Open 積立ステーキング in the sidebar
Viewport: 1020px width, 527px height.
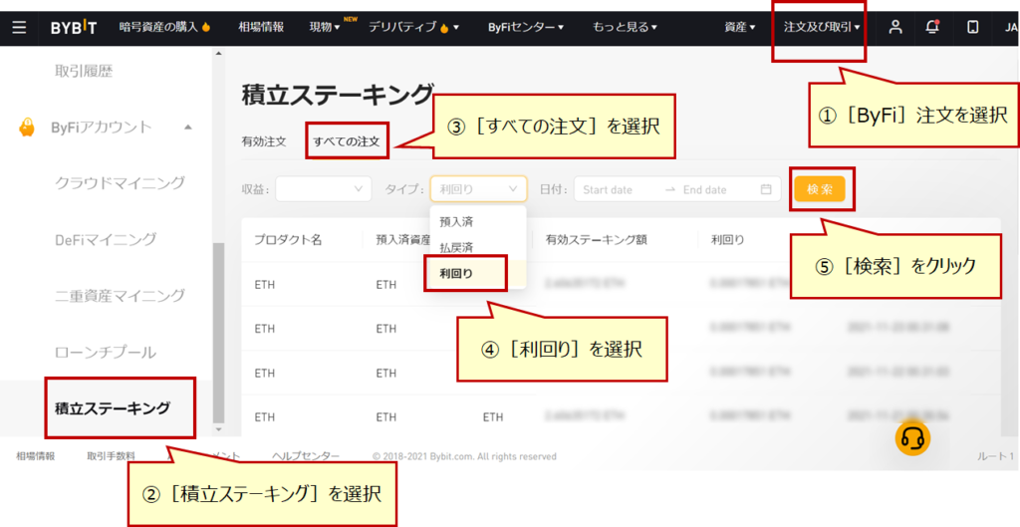[113, 408]
